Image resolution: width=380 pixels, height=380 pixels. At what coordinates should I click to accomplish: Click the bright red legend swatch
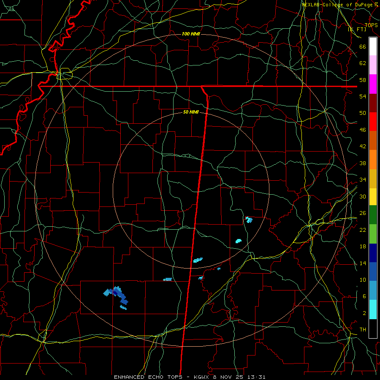[373, 122]
